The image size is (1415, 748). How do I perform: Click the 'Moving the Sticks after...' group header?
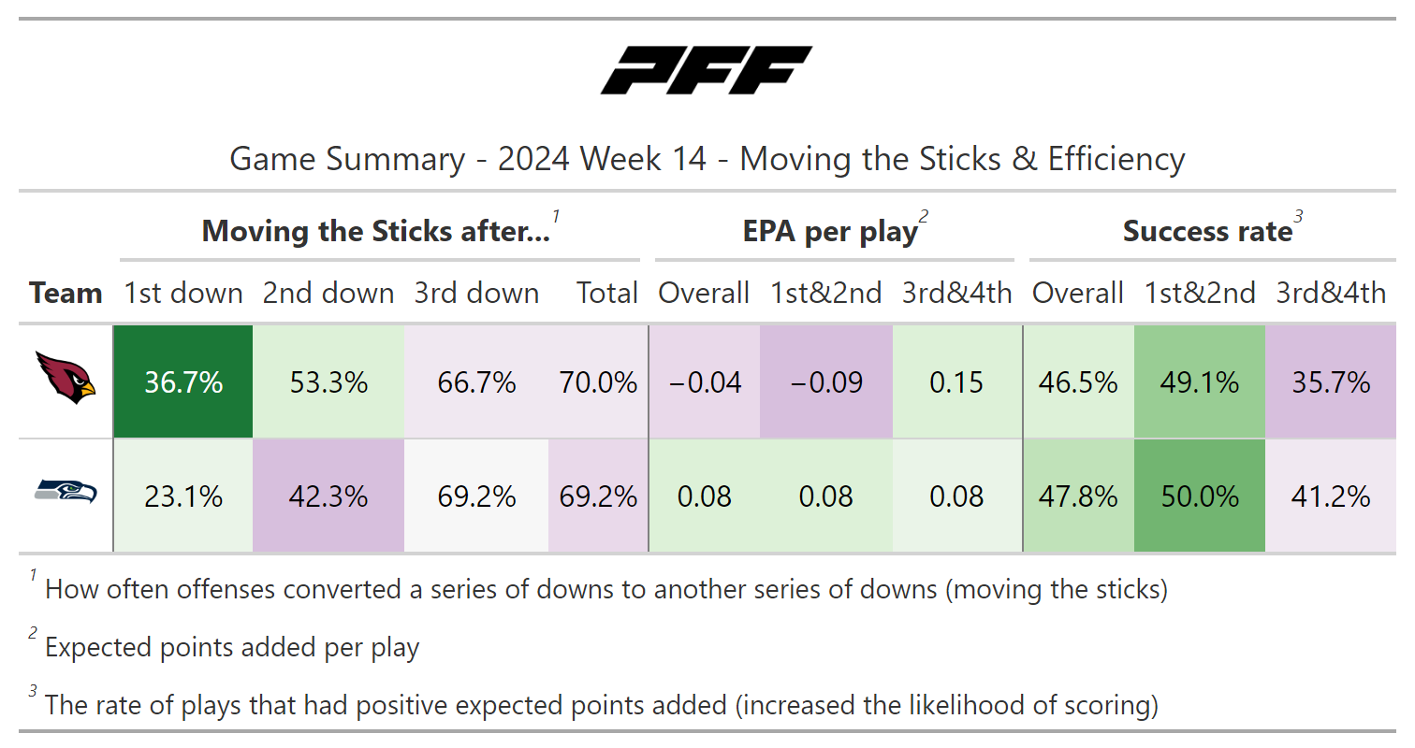tap(376, 231)
